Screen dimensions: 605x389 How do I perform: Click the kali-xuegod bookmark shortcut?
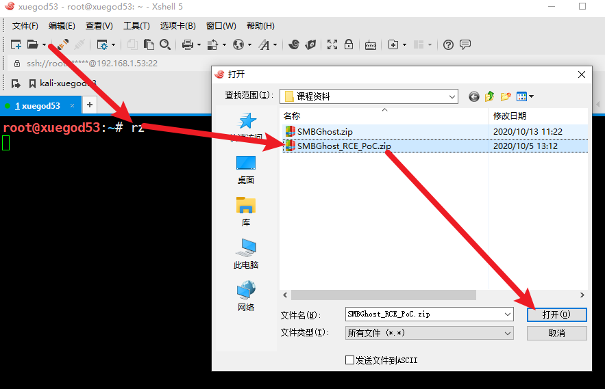(x=62, y=83)
